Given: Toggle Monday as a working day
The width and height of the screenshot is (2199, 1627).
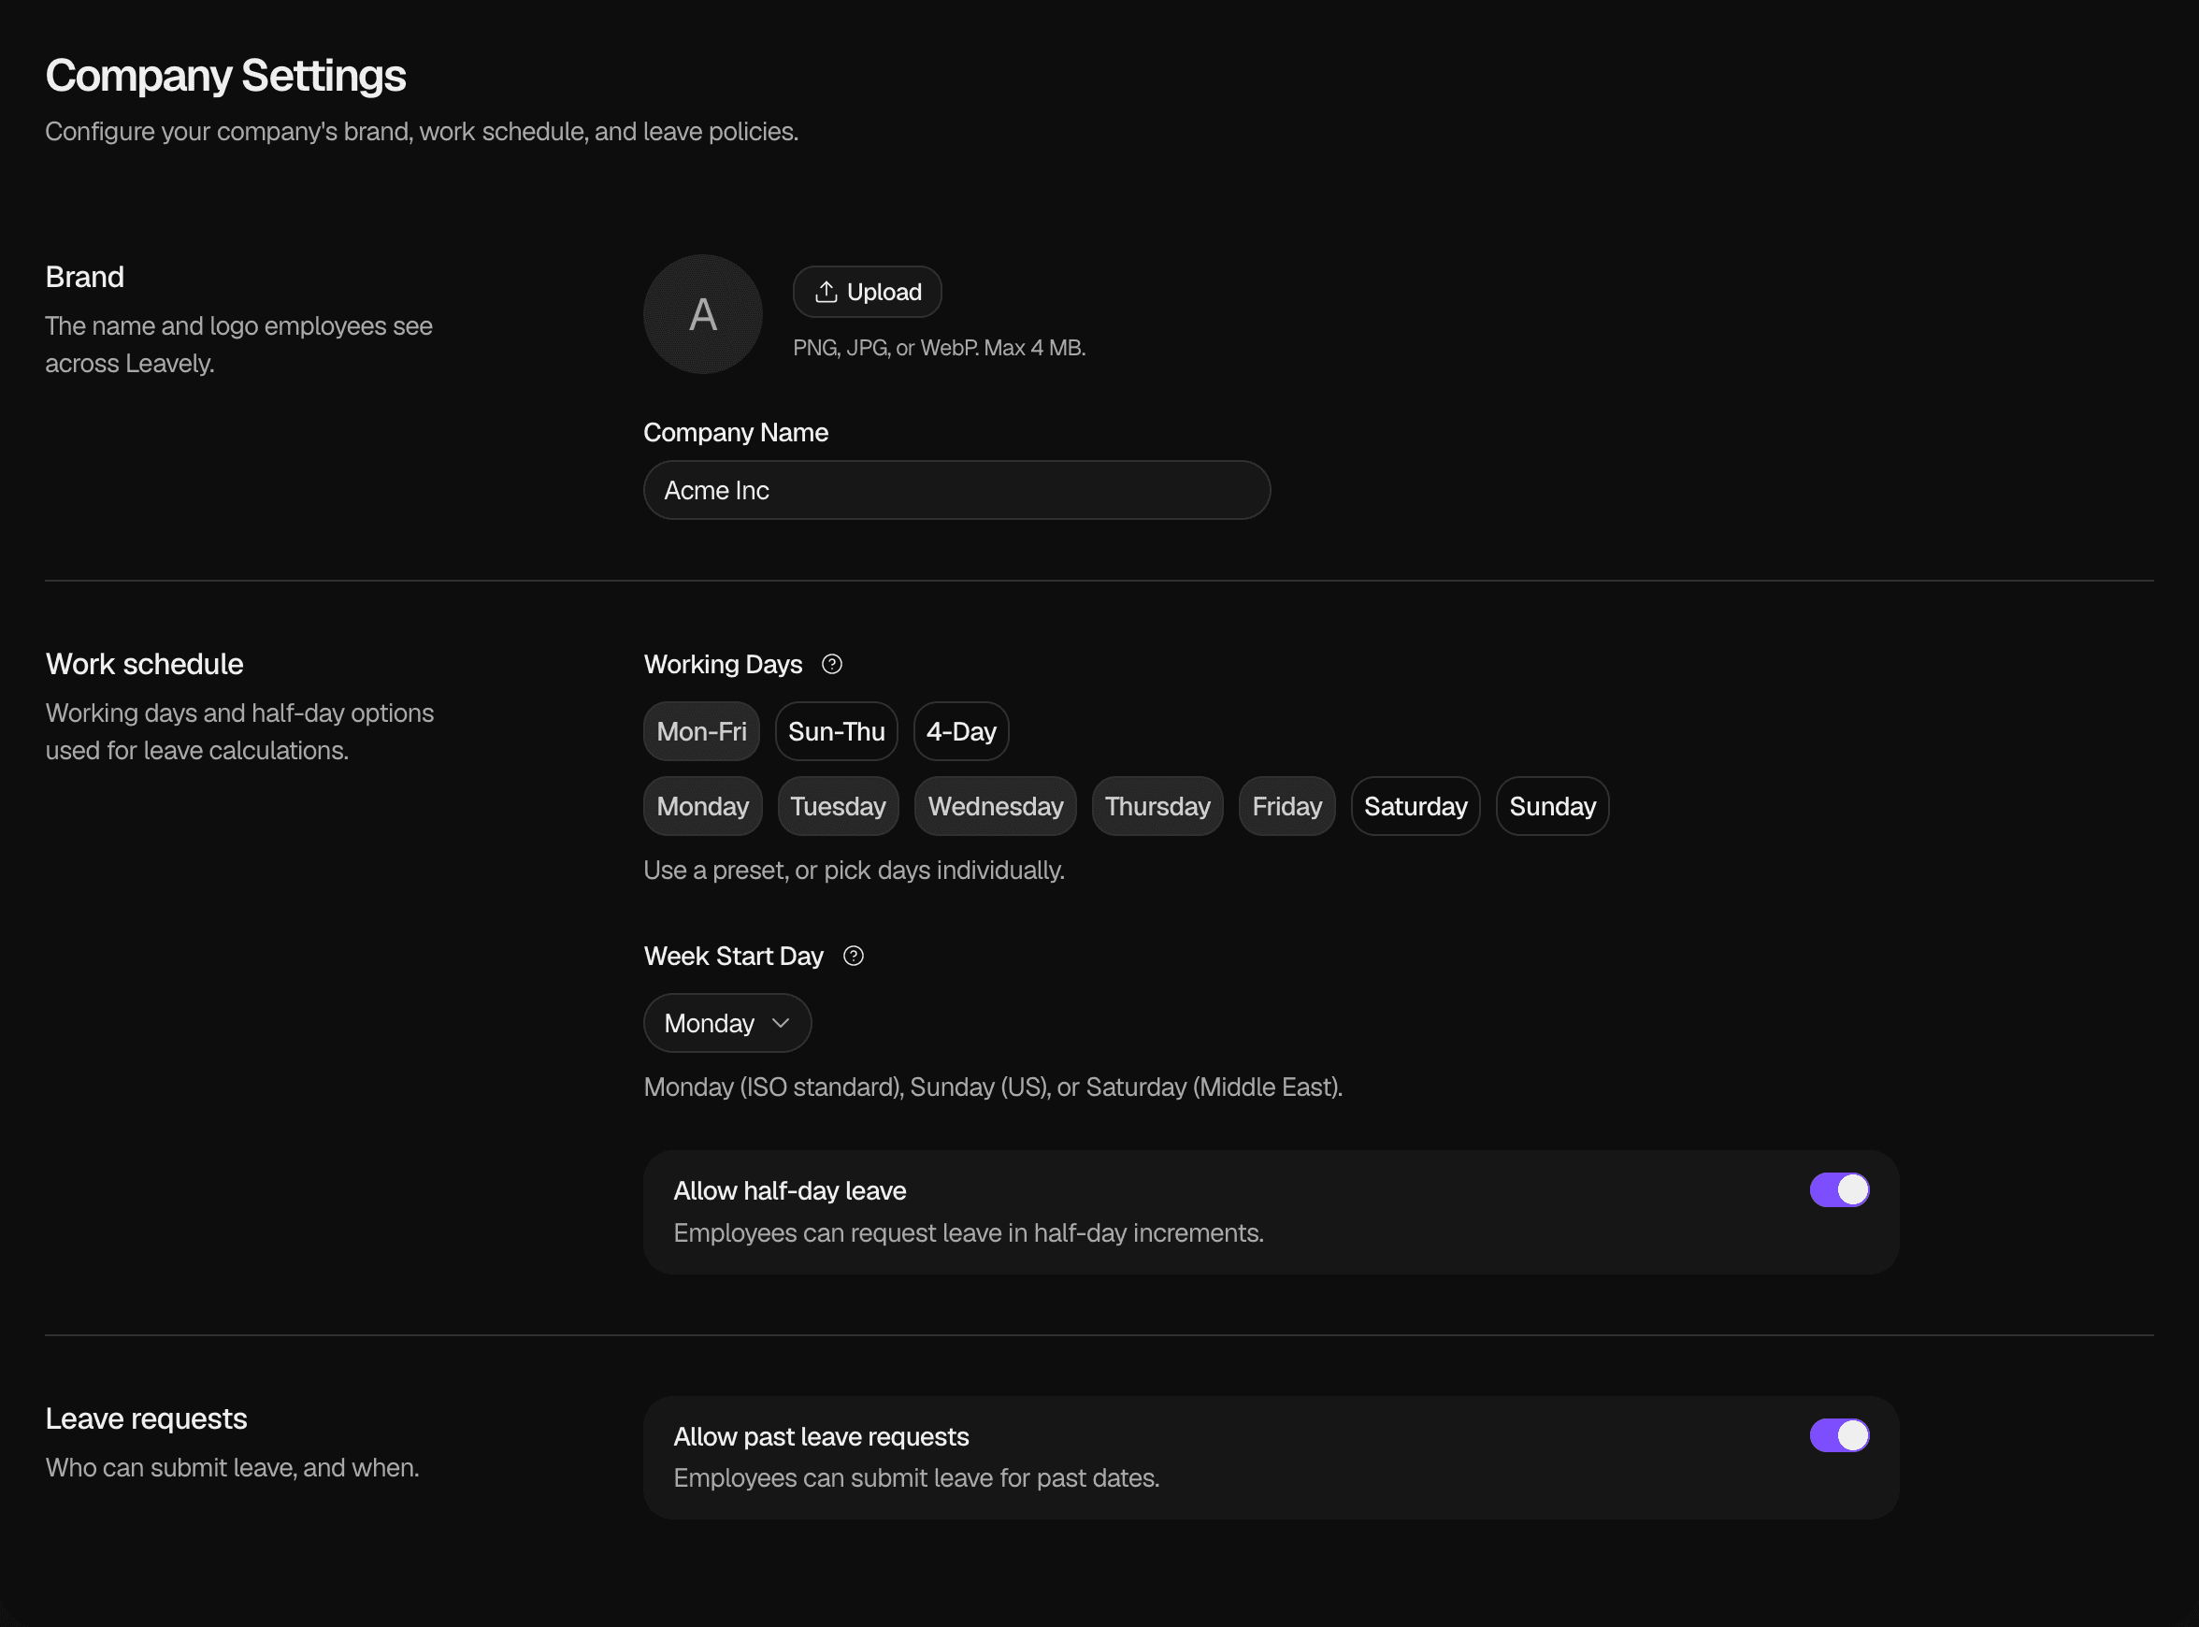Looking at the screenshot, I should [703, 807].
